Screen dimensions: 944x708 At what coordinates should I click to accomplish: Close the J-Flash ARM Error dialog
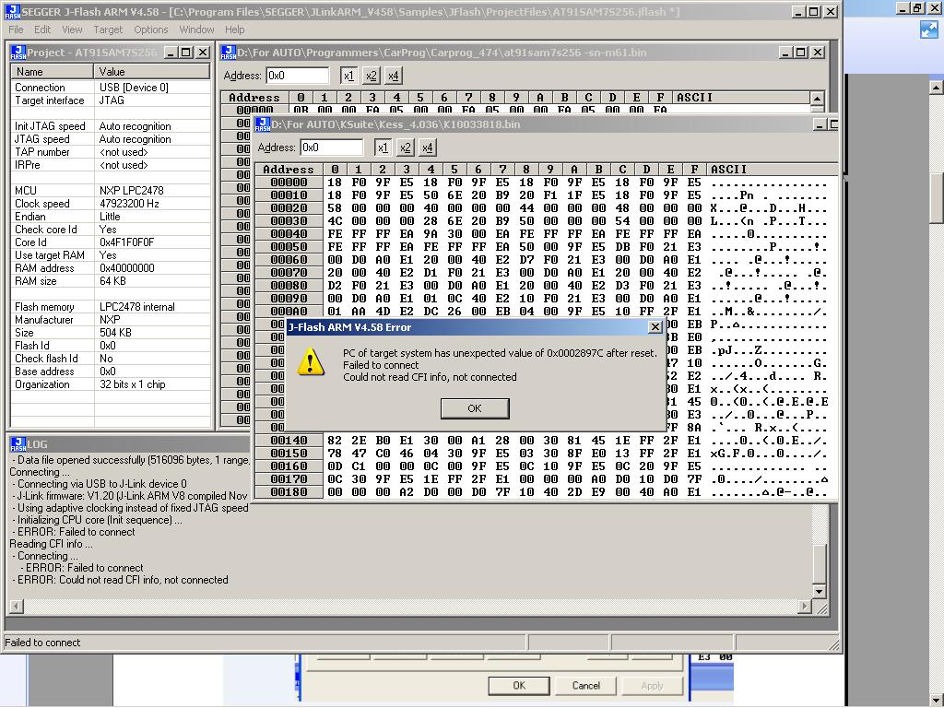[655, 327]
